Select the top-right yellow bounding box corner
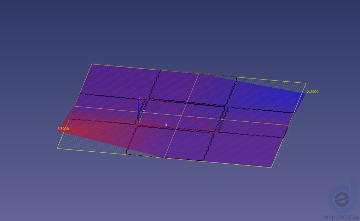Image resolution: width=360 pixels, height=221 pixels. [x=306, y=83]
